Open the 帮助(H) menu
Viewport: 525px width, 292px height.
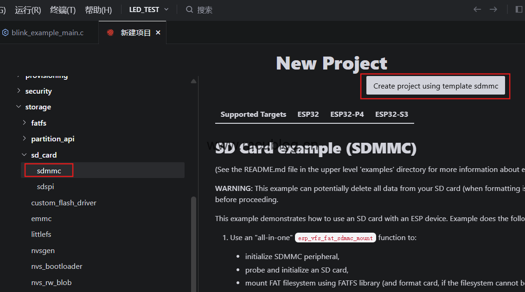coord(98,10)
